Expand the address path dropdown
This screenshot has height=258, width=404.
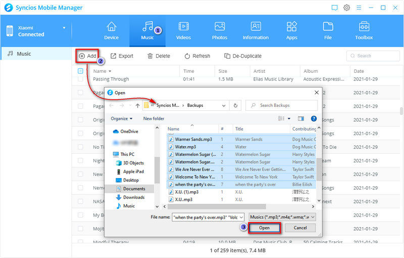[x=224, y=106]
